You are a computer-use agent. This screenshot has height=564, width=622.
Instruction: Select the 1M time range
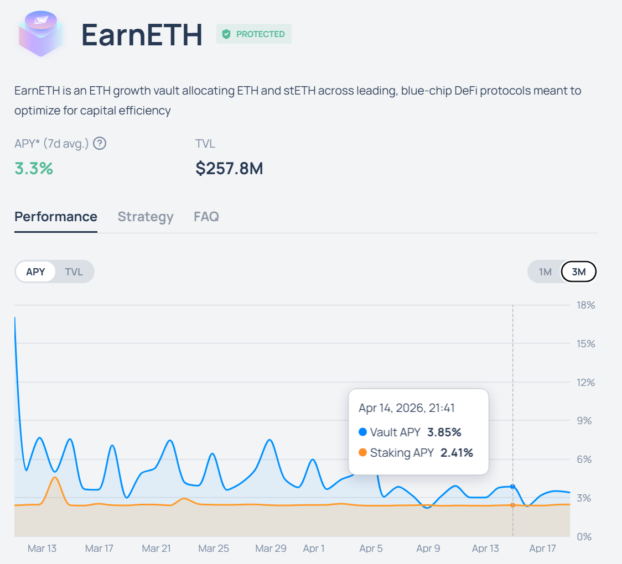coord(545,271)
